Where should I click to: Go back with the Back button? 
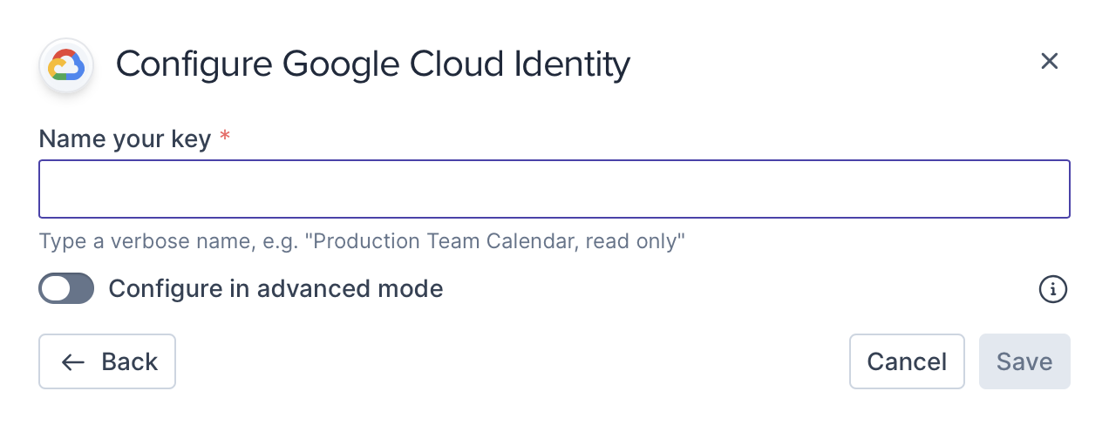pos(107,361)
